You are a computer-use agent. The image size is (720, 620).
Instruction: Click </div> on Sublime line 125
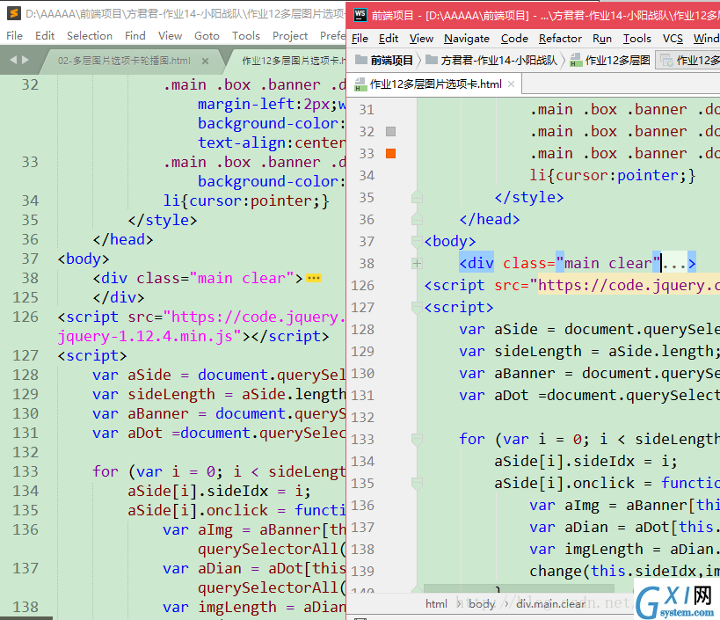(119, 297)
